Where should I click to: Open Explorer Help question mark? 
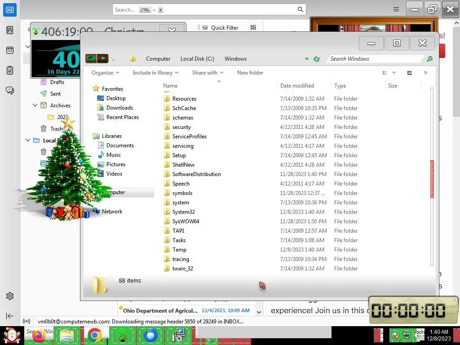pyautogui.click(x=425, y=73)
